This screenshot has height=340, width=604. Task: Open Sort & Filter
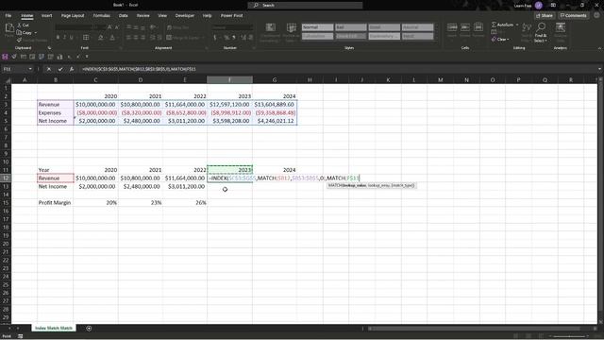pyautogui.click(x=527, y=32)
